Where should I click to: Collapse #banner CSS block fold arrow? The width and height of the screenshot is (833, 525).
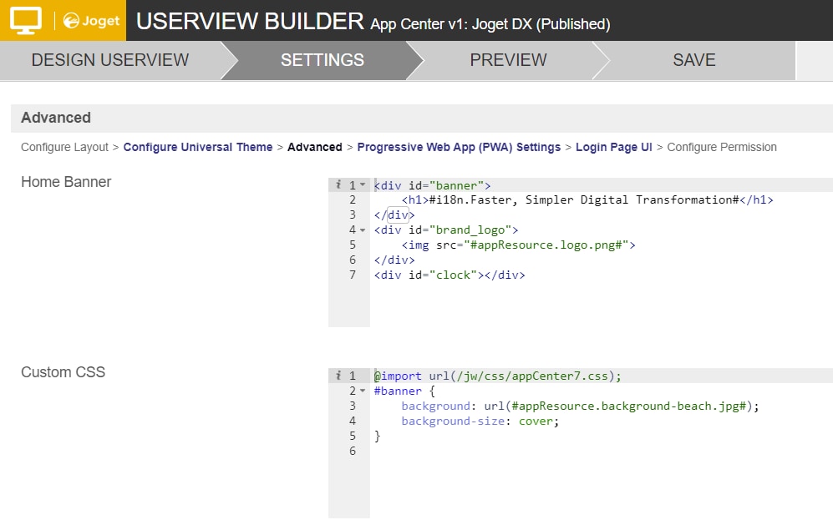coord(363,391)
